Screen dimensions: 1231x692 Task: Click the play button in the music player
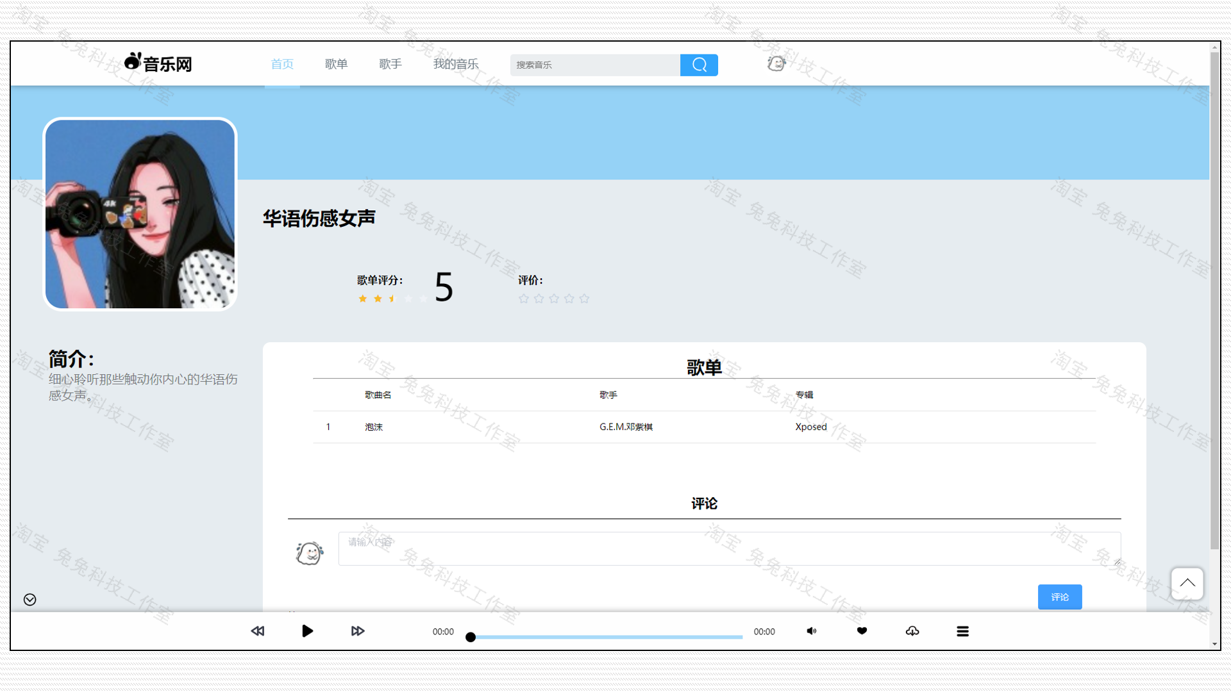coord(307,630)
